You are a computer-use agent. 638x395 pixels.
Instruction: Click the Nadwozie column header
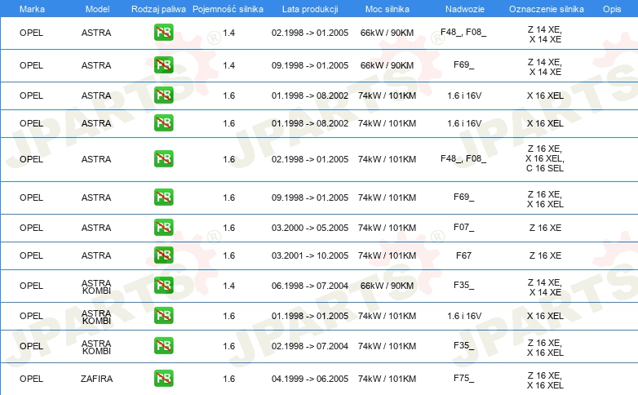[x=465, y=9]
